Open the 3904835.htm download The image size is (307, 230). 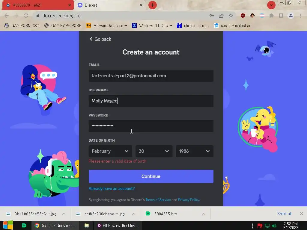click(x=162, y=214)
